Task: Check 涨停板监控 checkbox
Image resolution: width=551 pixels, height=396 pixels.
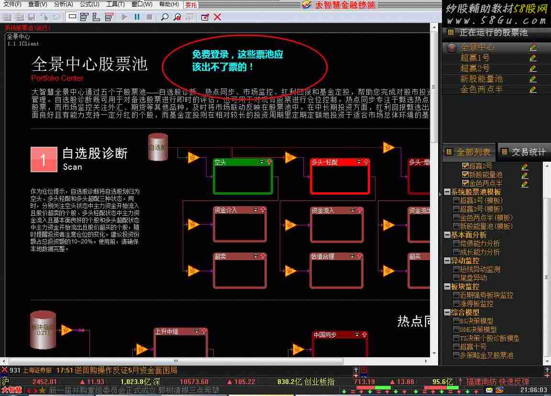Action: coord(456,304)
